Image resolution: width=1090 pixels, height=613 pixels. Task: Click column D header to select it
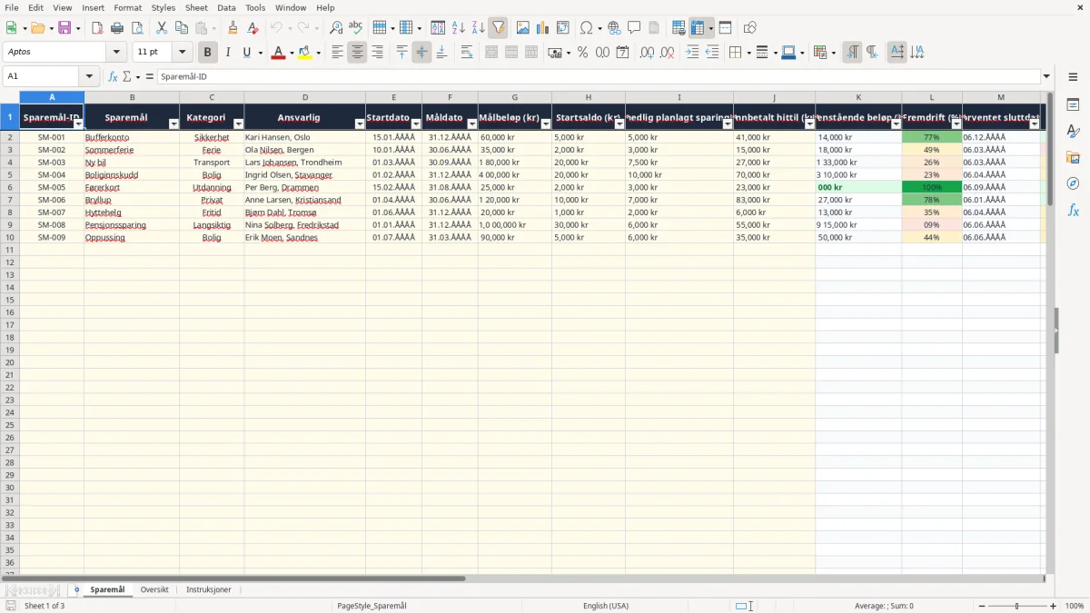[x=305, y=97]
